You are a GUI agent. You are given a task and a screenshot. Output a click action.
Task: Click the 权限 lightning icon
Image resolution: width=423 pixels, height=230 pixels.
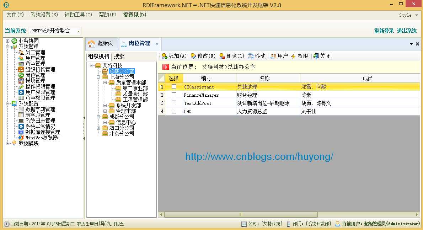coord(294,56)
